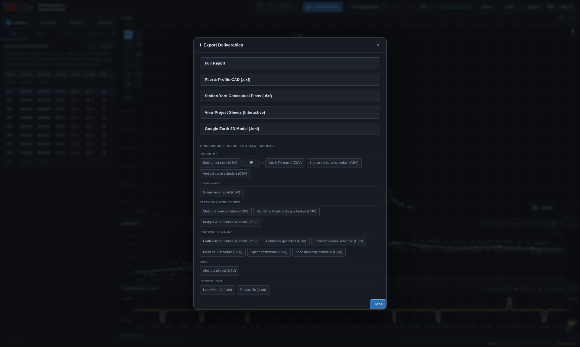The image size is (580, 347).
Task: Export Plan & Profile CAD (.dxf)
Action: (290, 80)
